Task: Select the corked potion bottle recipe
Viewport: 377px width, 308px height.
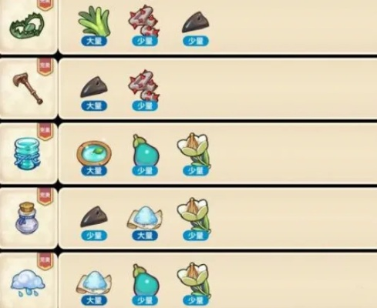Action: (27, 218)
